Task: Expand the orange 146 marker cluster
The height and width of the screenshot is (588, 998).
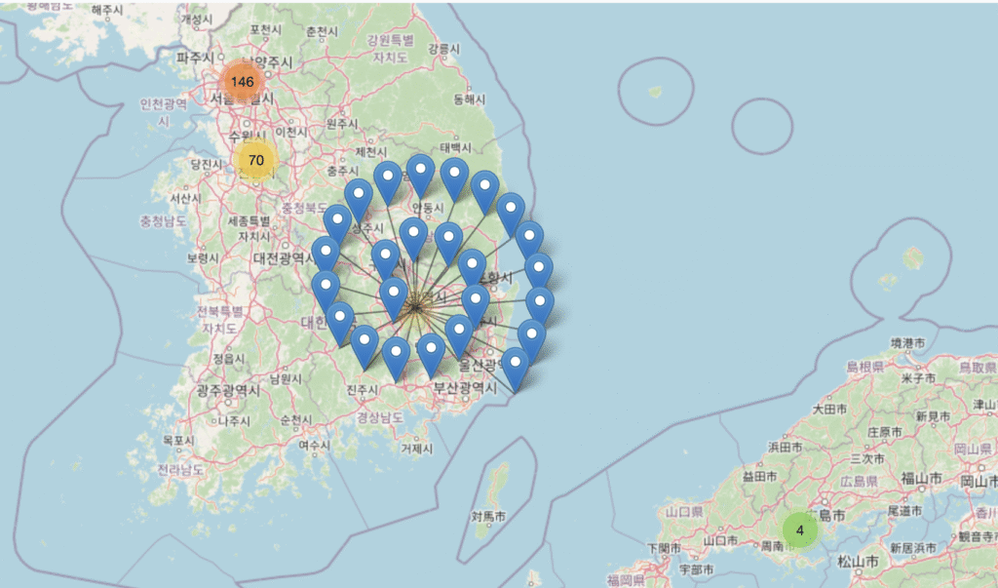Action: 239,82
